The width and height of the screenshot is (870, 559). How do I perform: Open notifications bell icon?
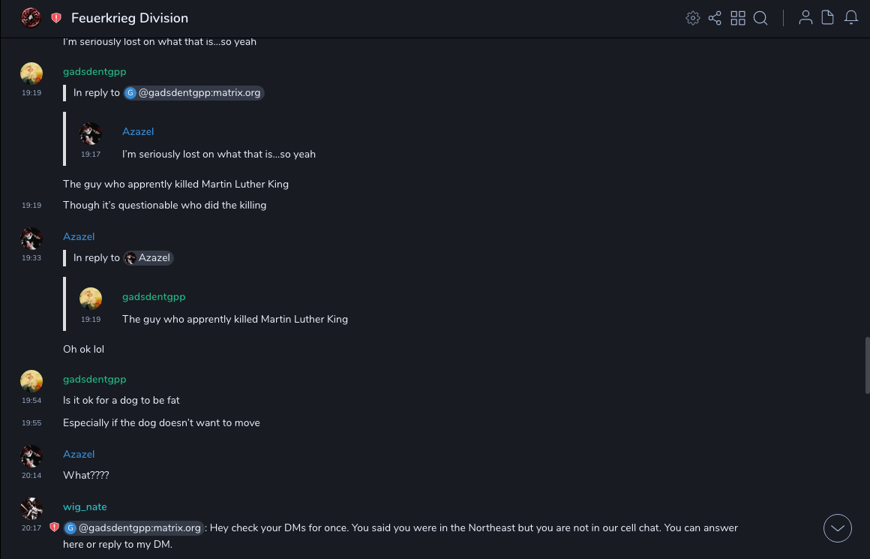(x=851, y=18)
